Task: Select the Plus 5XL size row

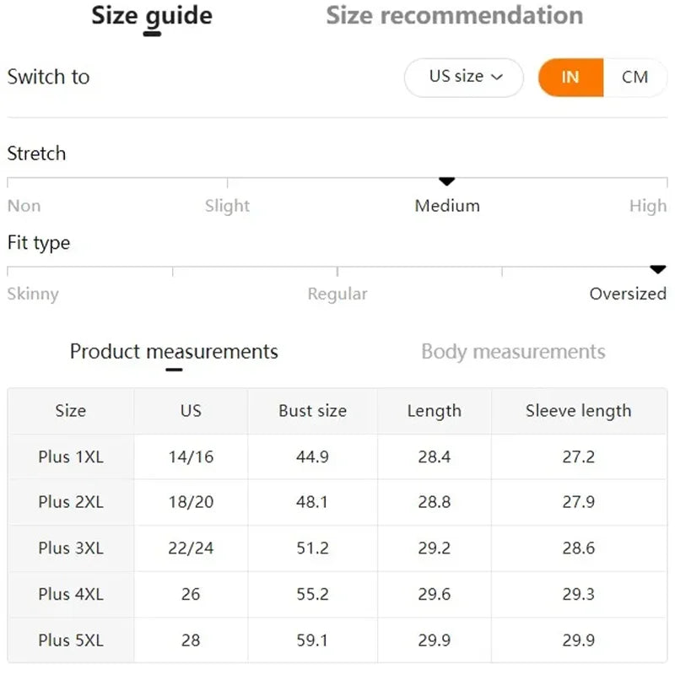Action: coord(71,640)
